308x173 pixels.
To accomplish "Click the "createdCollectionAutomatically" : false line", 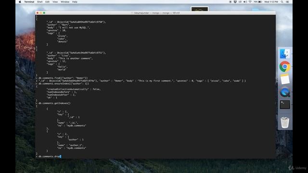I will click(74, 89).
